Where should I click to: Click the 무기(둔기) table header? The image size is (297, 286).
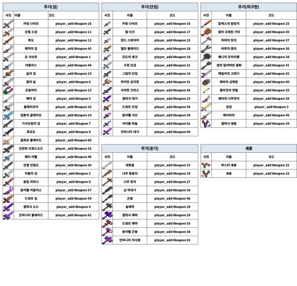(x=150, y=149)
